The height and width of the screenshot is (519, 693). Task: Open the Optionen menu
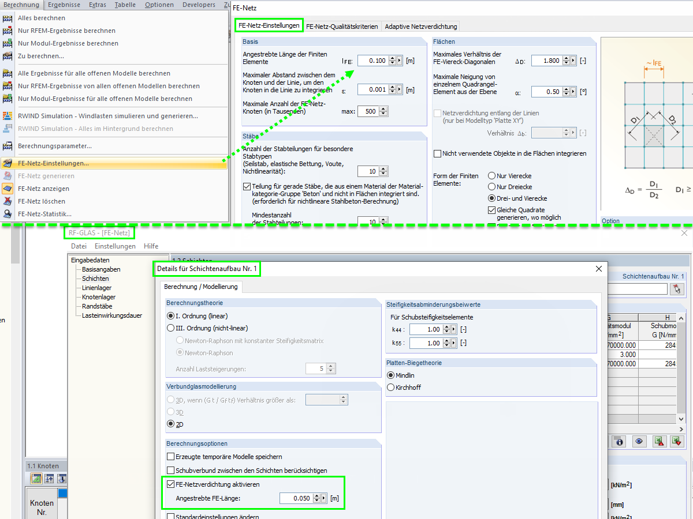(x=159, y=5)
